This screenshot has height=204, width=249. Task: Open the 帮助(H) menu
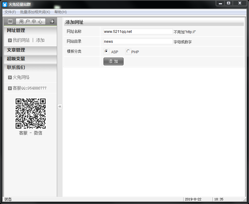click(x=60, y=12)
